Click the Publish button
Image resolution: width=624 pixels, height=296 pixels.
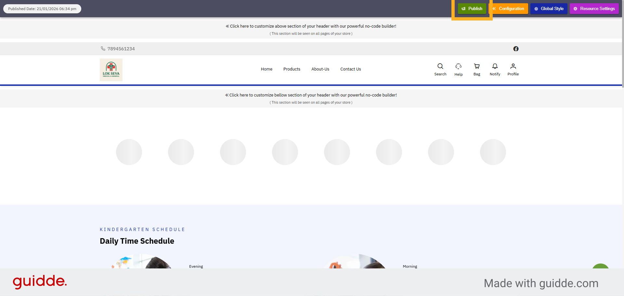click(472, 8)
